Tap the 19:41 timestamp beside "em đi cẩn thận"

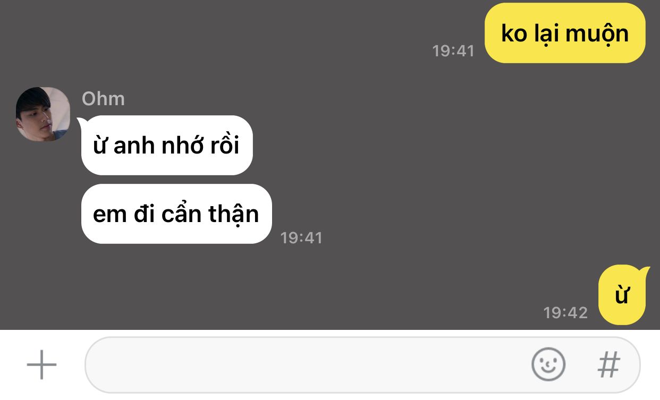pyautogui.click(x=301, y=237)
